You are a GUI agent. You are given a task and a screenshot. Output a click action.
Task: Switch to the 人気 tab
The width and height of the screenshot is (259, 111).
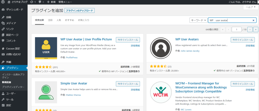[x=59, y=20]
